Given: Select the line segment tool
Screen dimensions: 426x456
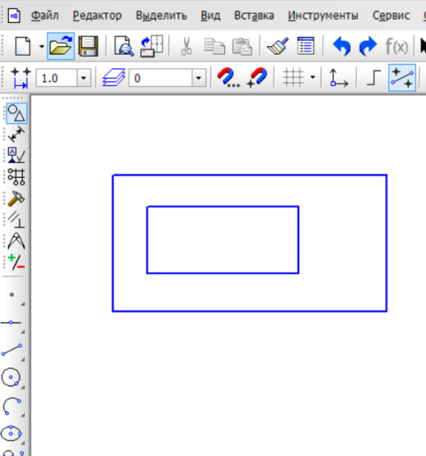Looking at the screenshot, I should coord(12,350).
